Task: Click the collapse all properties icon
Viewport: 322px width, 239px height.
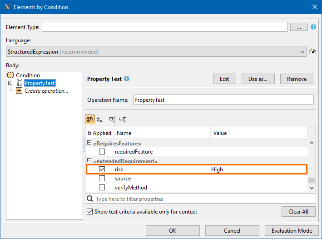Action: tap(122, 119)
